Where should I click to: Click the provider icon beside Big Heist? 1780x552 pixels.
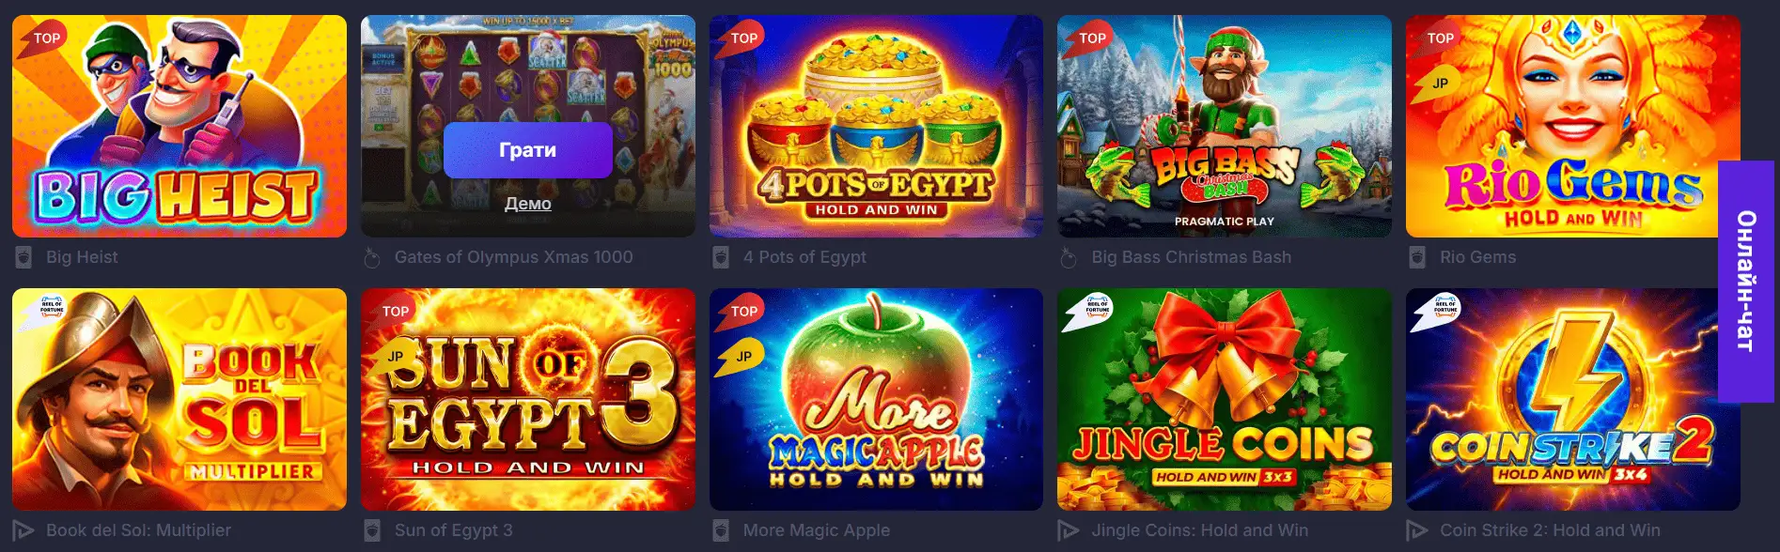[x=23, y=257]
